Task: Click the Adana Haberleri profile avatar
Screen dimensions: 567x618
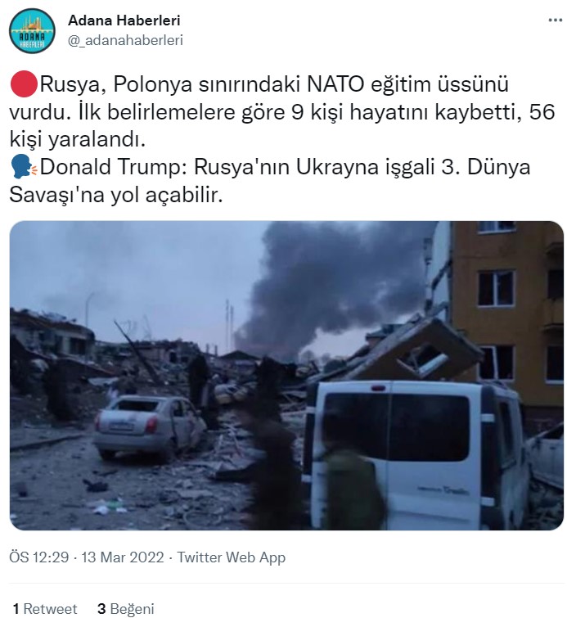Action: (x=32, y=31)
